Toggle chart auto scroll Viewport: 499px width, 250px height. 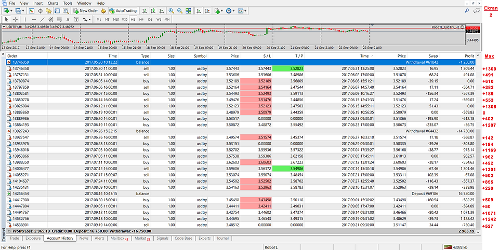tap(199, 11)
